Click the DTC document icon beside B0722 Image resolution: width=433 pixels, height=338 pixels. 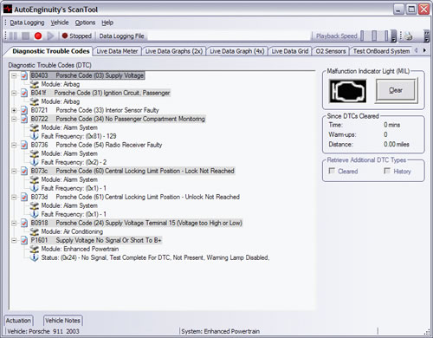coord(24,119)
